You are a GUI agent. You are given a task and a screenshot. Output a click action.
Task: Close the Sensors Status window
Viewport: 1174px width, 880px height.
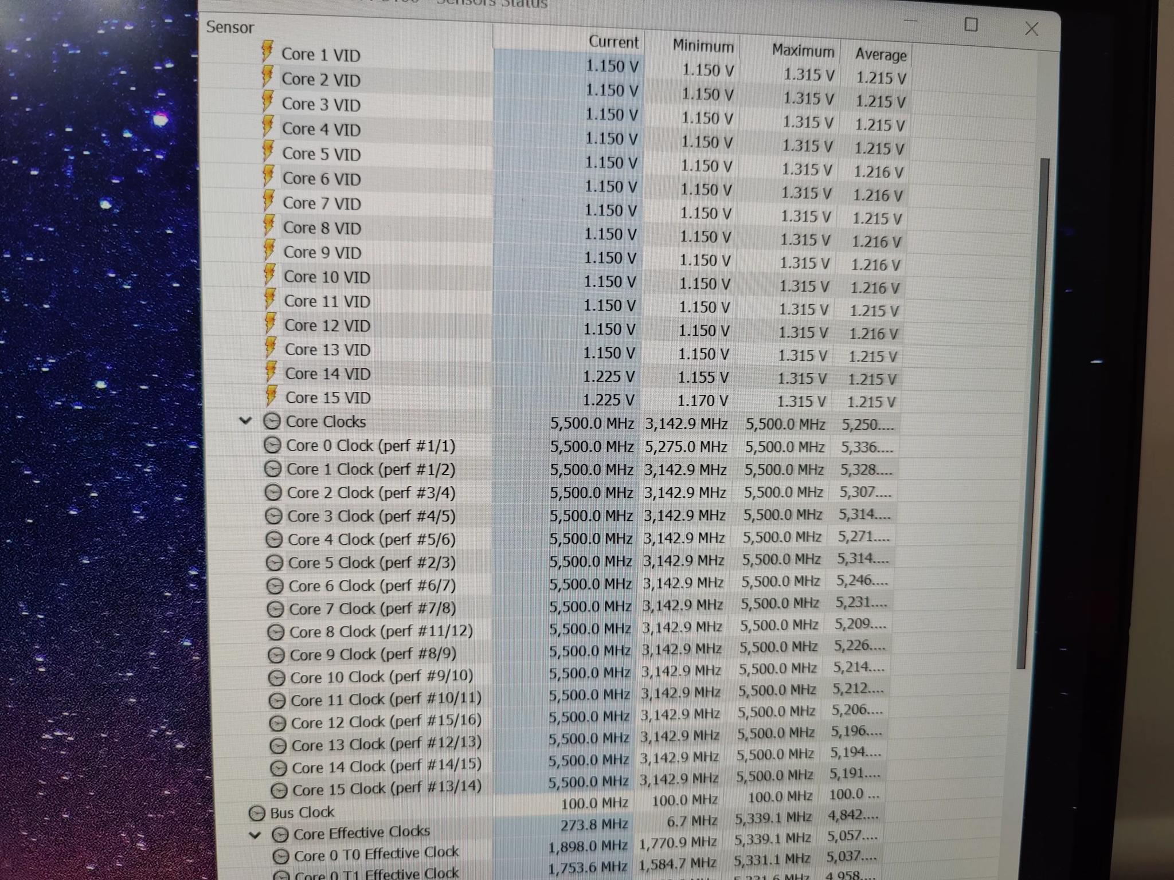tap(1031, 29)
